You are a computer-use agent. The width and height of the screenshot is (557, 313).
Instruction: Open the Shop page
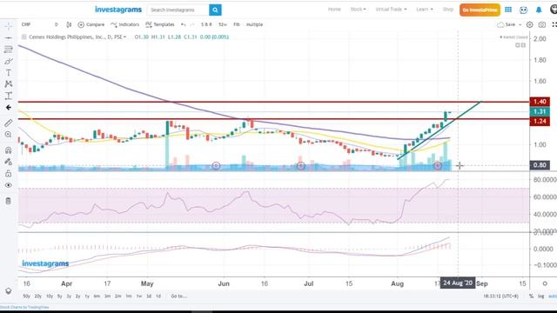(x=448, y=10)
